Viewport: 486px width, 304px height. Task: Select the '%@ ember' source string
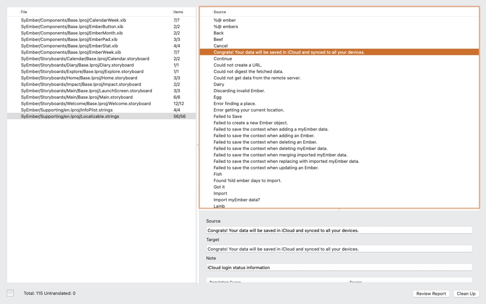tap(339, 20)
